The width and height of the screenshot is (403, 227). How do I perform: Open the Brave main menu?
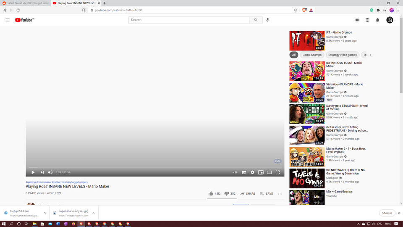tap(398, 10)
